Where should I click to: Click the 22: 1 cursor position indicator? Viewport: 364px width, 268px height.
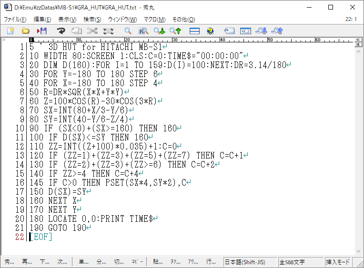point(351,19)
